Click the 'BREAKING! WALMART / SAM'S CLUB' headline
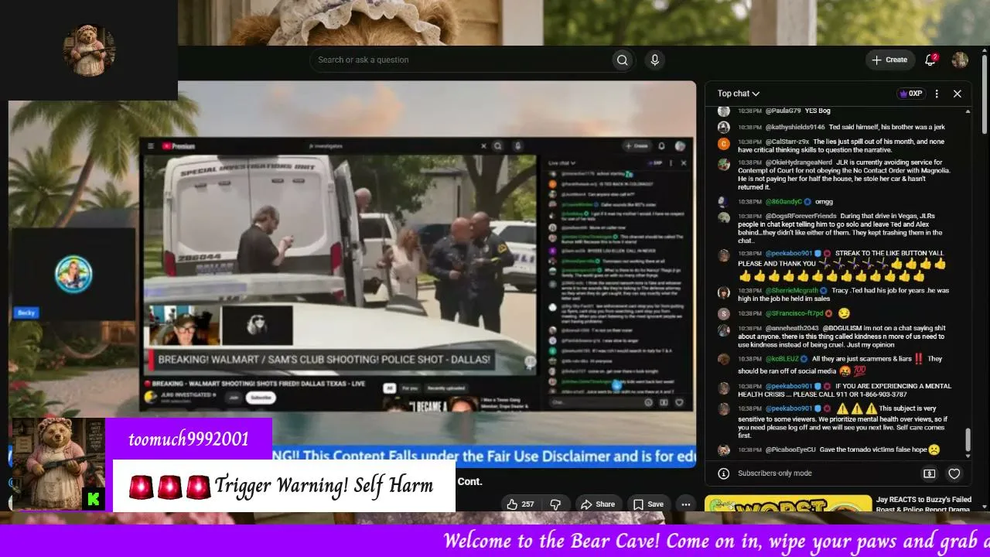 pos(324,360)
